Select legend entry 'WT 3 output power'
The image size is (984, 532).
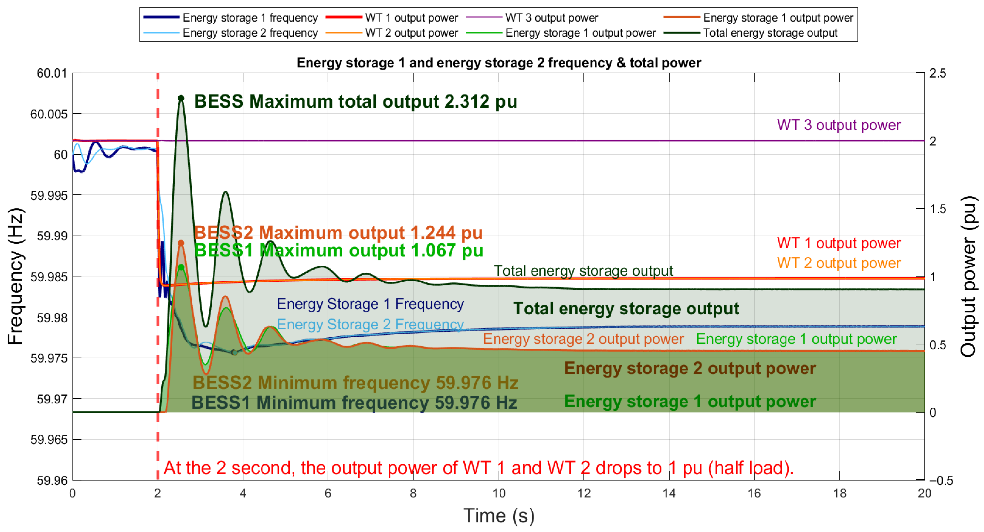coord(552,18)
